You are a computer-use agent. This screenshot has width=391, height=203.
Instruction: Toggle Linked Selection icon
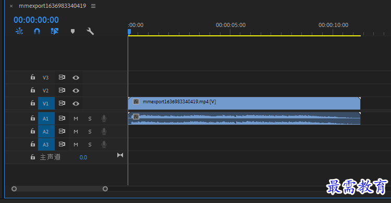(x=55, y=31)
